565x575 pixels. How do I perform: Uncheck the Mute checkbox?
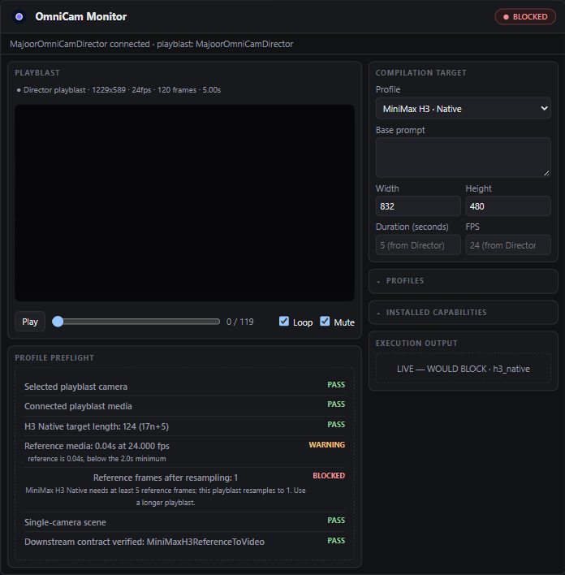click(x=325, y=322)
